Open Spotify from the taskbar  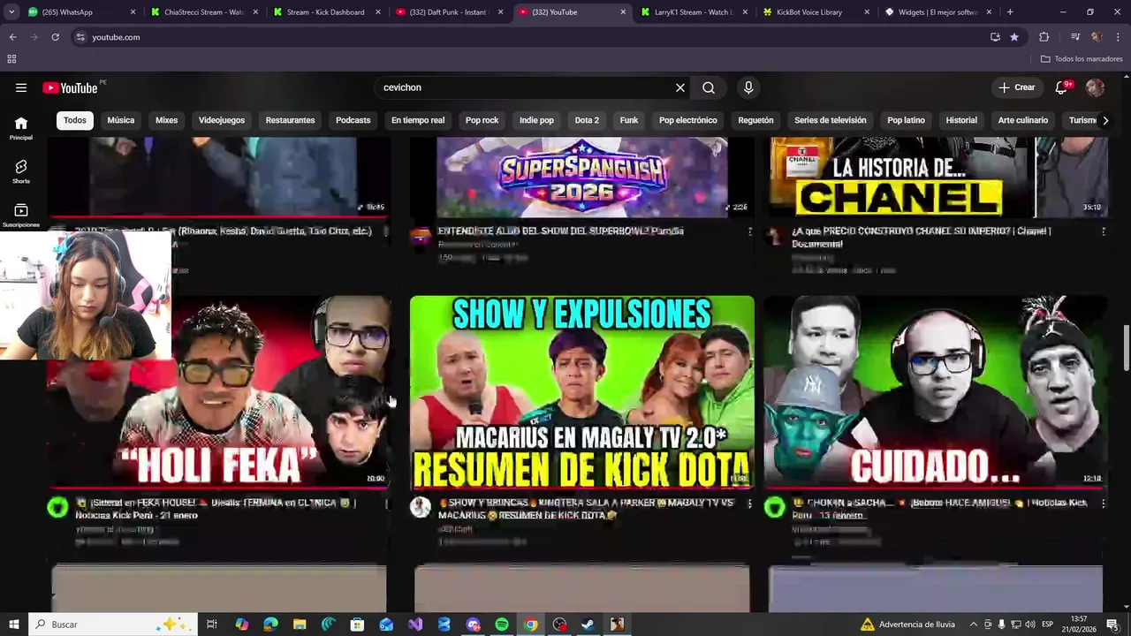click(502, 625)
